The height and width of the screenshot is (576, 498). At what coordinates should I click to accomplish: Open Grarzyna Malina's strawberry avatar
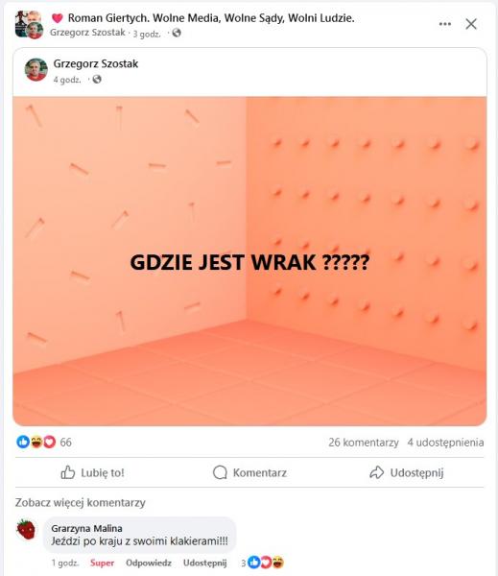(x=26, y=529)
